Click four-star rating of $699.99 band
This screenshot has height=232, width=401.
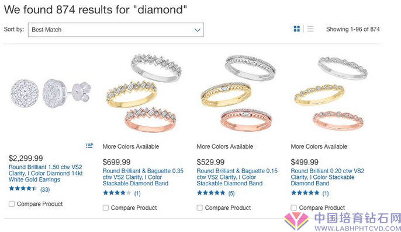pyautogui.click(x=117, y=193)
